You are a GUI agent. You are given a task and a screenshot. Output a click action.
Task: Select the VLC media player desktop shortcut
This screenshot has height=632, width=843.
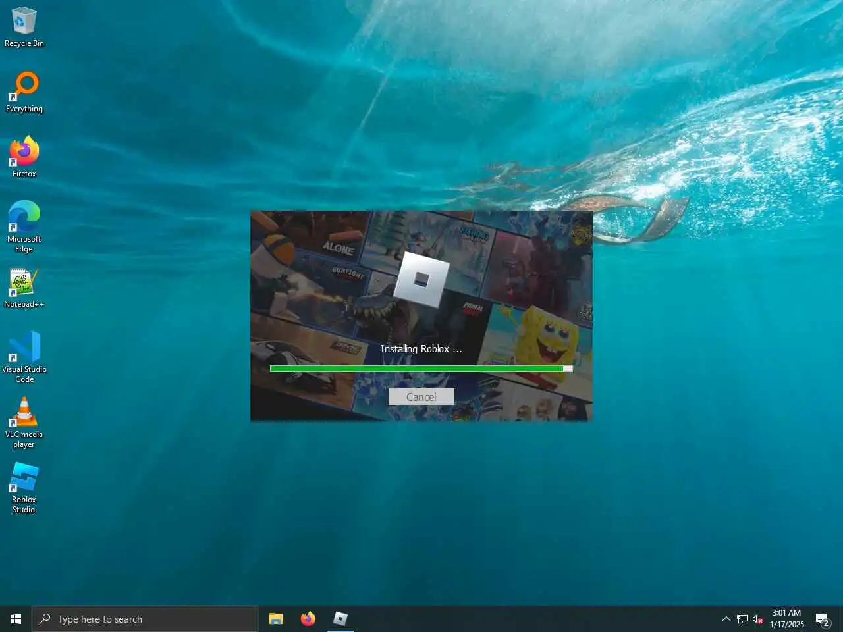pos(24,423)
